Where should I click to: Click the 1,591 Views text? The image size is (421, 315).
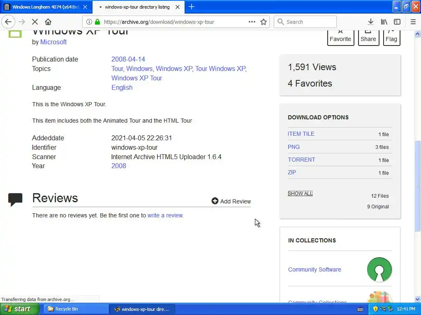click(x=312, y=67)
